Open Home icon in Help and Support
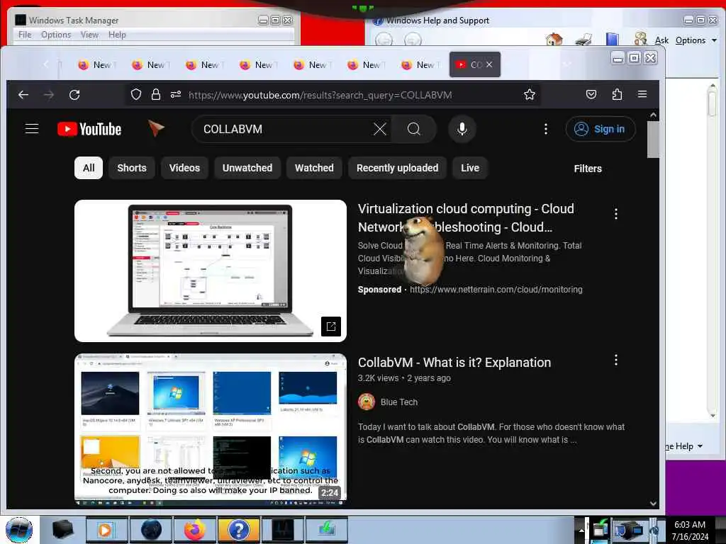 click(554, 40)
